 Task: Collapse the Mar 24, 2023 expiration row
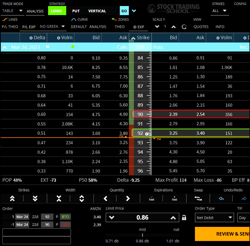[x=5, y=47]
